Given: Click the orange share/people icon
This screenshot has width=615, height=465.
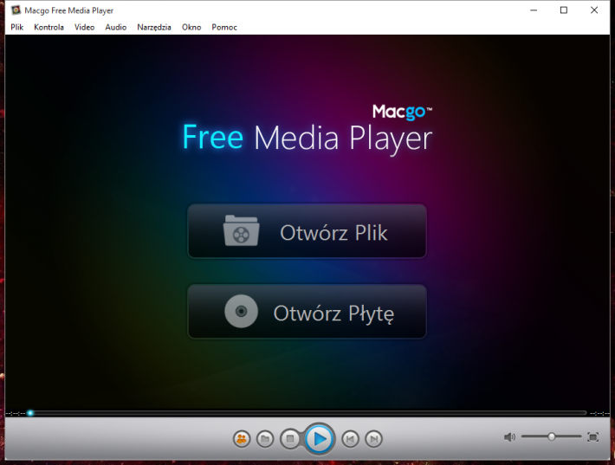Looking at the screenshot, I should point(242,439).
